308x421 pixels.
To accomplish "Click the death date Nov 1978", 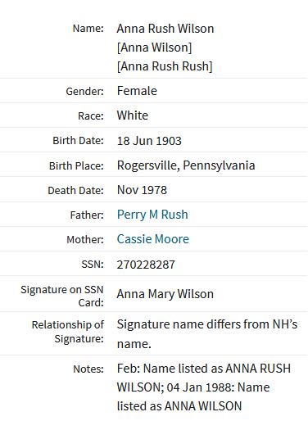I will tap(142, 190).
